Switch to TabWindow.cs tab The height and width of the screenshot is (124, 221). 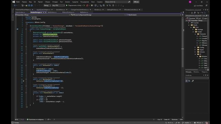pos(52,12)
